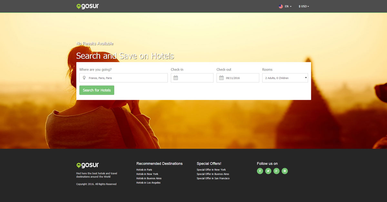Image resolution: width=387 pixels, height=202 pixels.
Task: View Special Offer in Buenos Aires
Action: point(213,174)
